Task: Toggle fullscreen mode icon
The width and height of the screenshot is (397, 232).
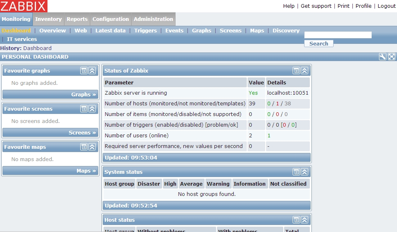Action: [x=391, y=57]
